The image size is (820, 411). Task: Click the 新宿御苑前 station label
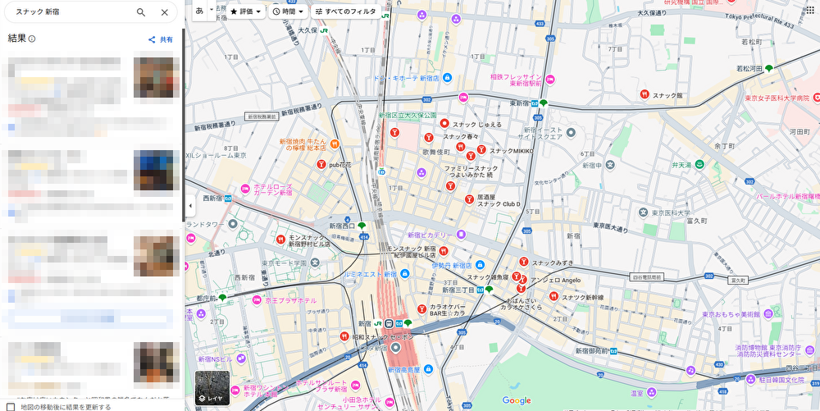click(592, 351)
